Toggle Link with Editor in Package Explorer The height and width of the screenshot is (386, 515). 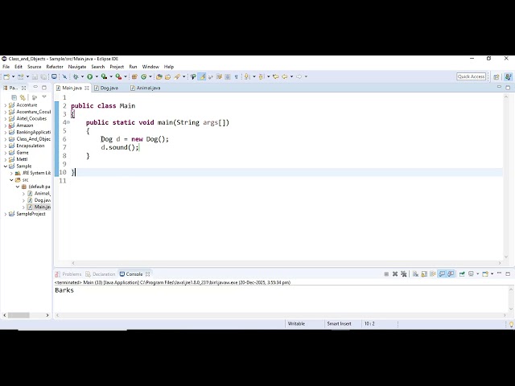[x=23, y=97]
